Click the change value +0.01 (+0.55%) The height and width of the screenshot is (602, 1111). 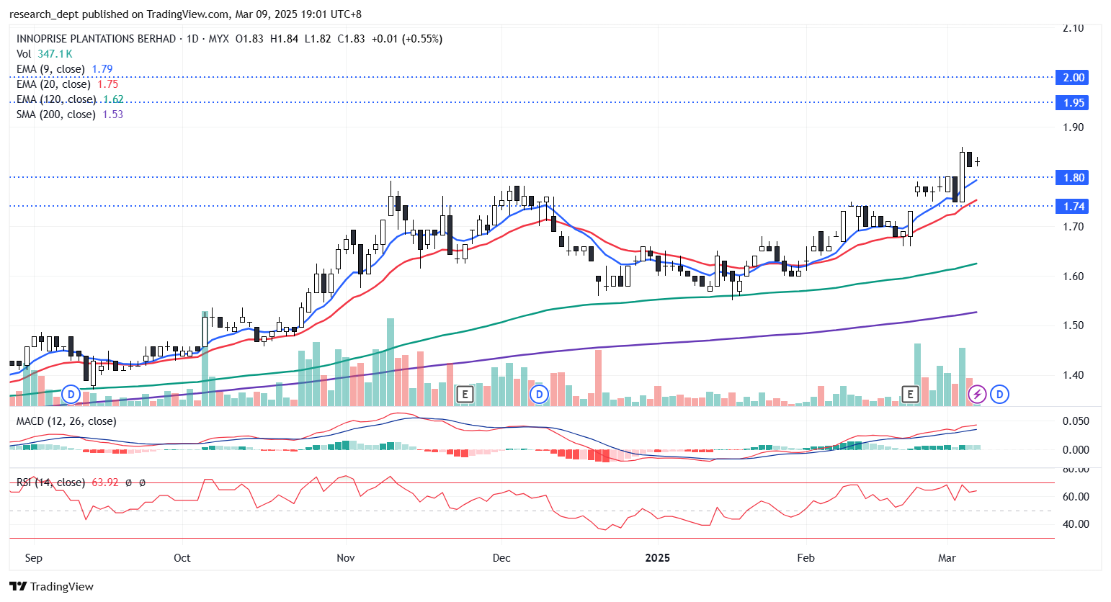(407, 39)
